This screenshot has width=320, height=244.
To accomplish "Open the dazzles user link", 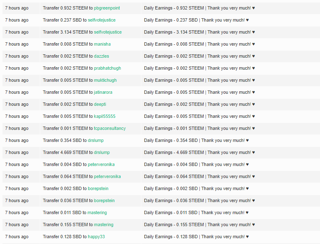I will pyautogui.click(x=102, y=56).
